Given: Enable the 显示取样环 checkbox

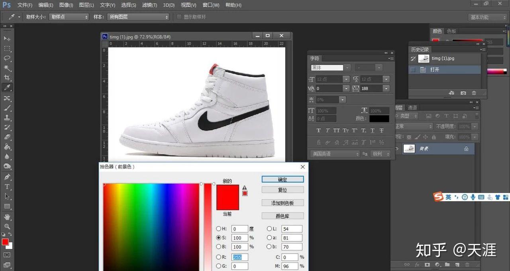Looking at the screenshot, I should pos(179,17).
